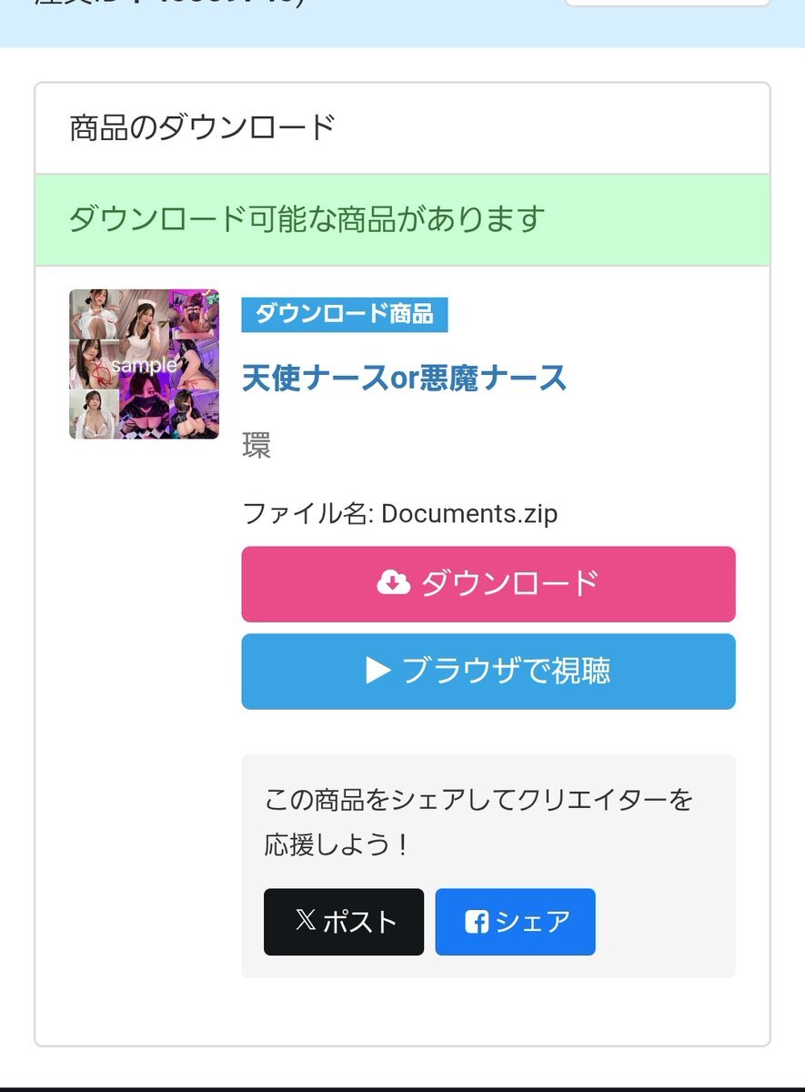805x1092 pixels.
Task: Click the Documents.zip file name text
Action: [x=468, y=513]
